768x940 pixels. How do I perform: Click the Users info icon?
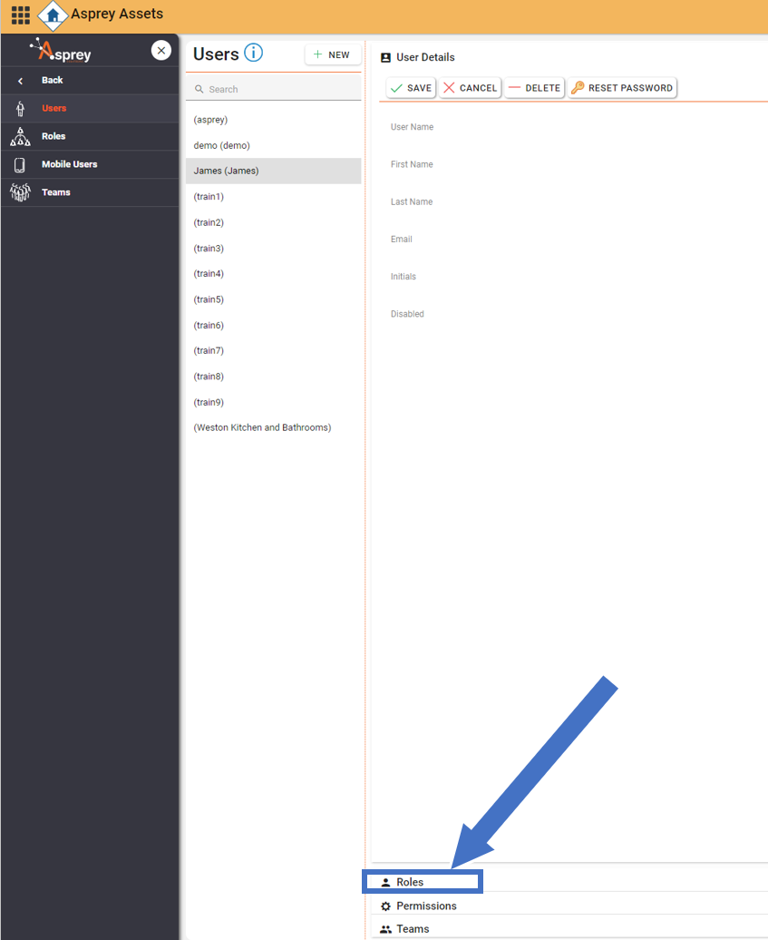(253, 54)
